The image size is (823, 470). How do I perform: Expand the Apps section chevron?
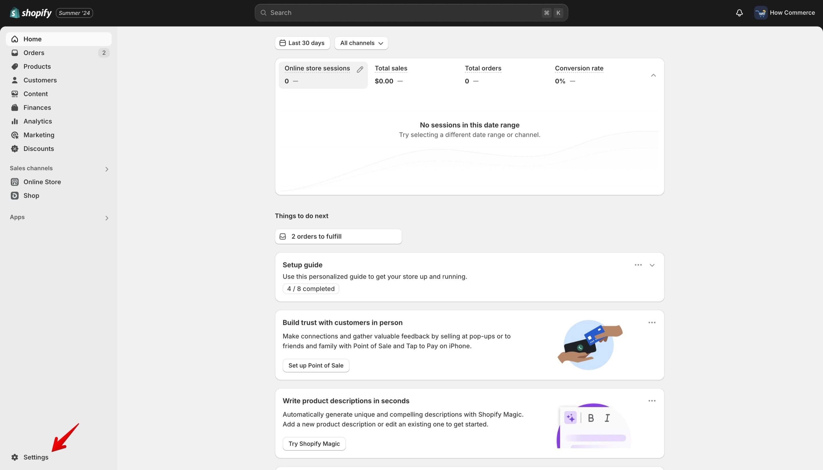coord(107,218)
